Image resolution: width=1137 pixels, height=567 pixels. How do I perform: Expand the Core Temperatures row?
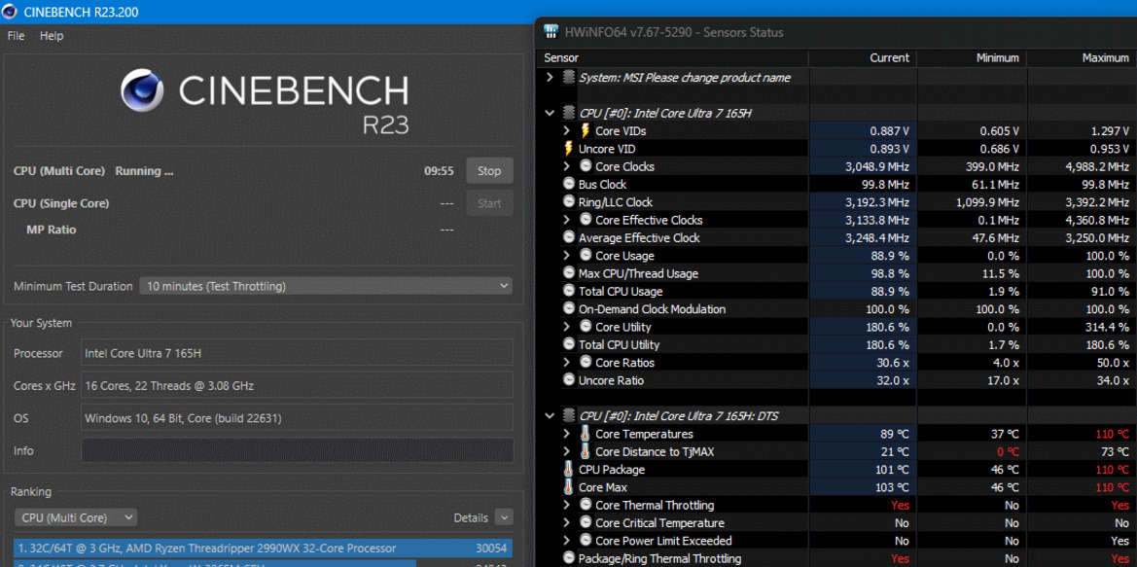(567, 434)
